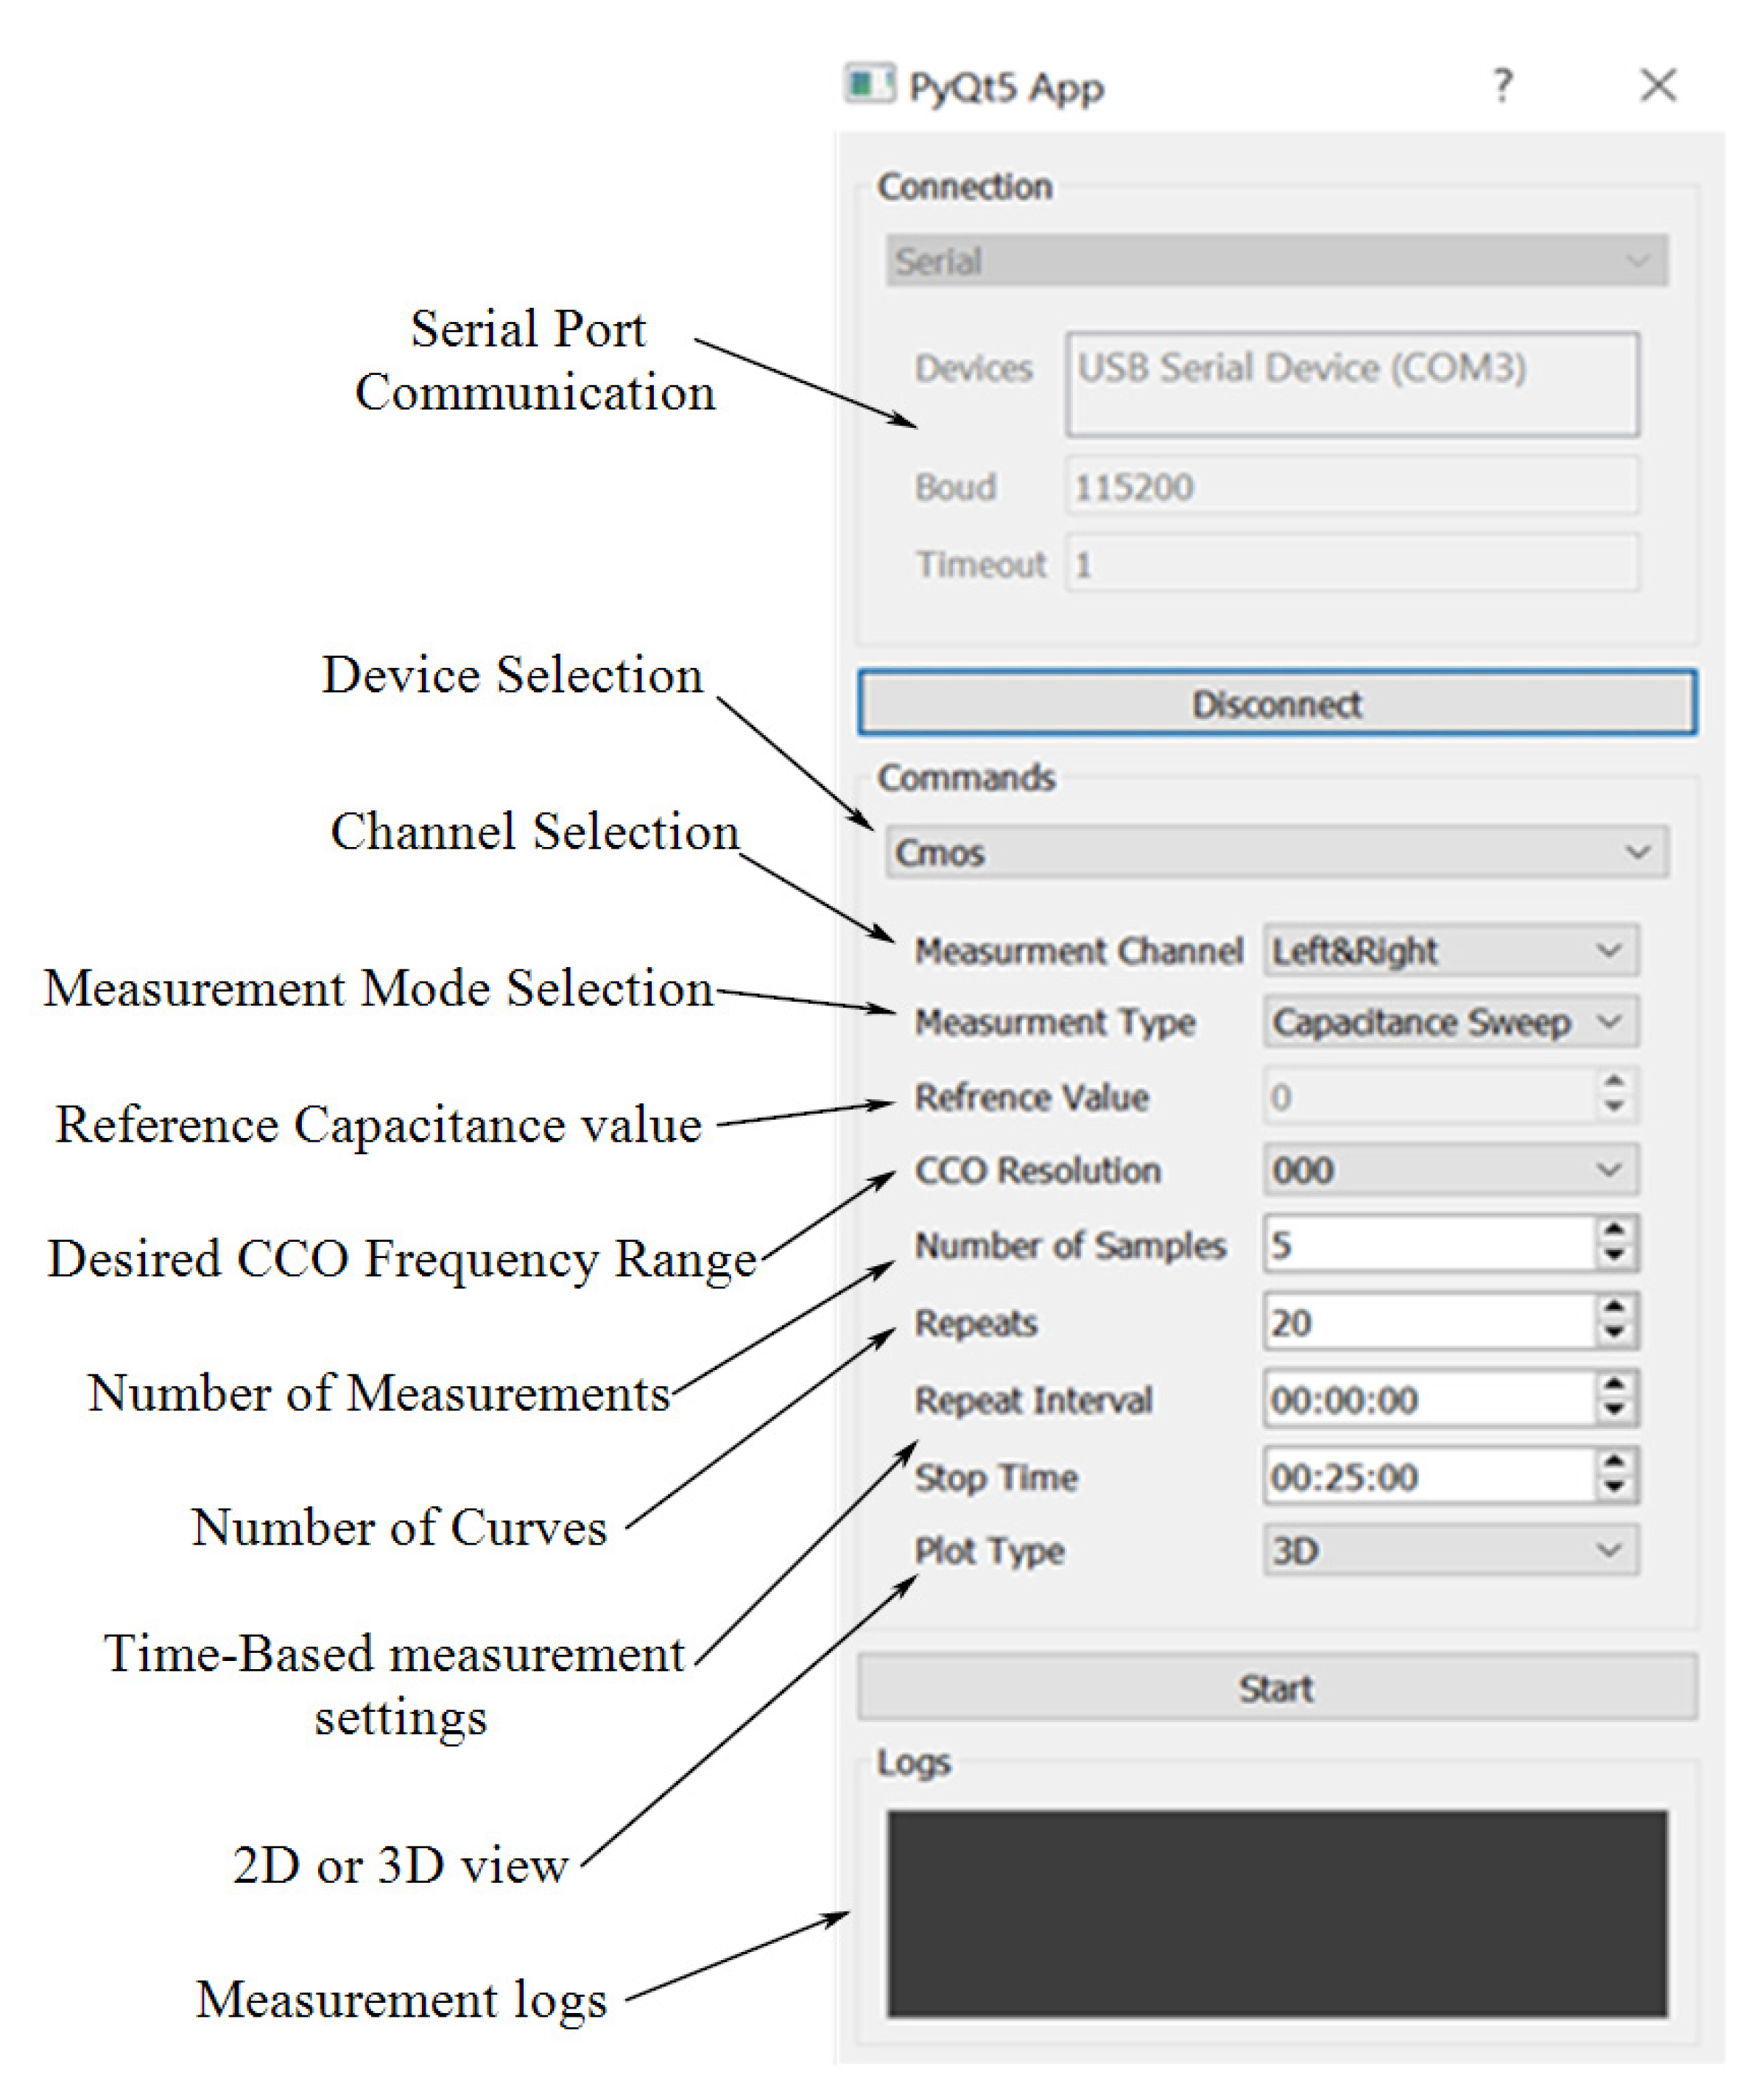Decrement Stop Time with down arrow
Image resolution: width=1757 pixels, height=2100 pixels.
(x=1614, y=1487)
